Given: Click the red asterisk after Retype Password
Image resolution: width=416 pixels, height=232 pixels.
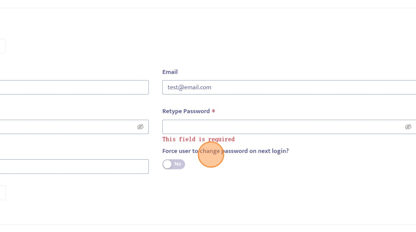Looking at the screenshot, I should click(x=214, y=111).
